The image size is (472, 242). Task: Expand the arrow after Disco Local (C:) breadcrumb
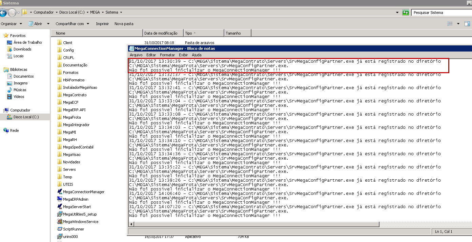coord(87,13)
